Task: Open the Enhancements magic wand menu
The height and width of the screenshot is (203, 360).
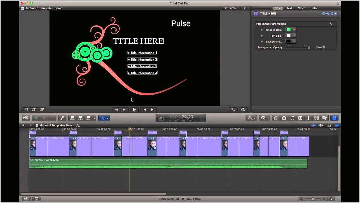Action: coord(251,118)
